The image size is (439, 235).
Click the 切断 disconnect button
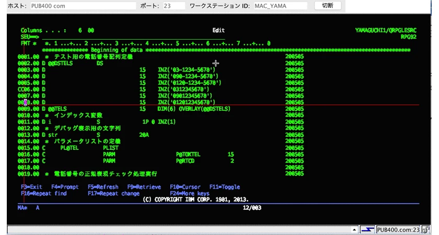[328, 6]
